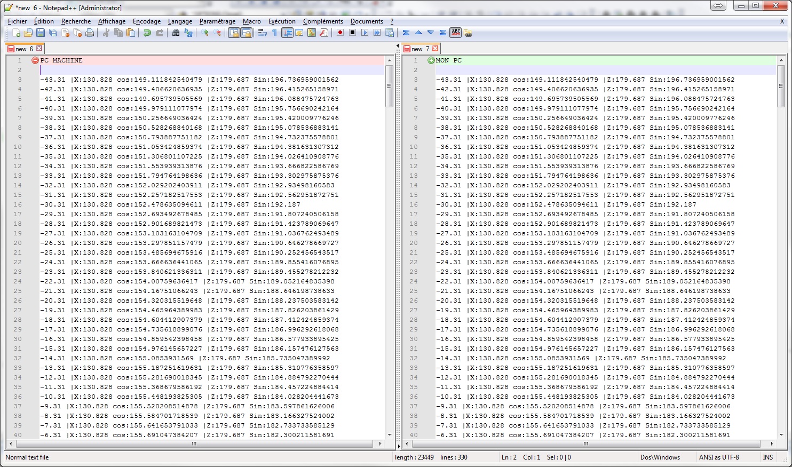Open the Affichage menu
This screenshot has width=792, height=467.
pos(112,21)
